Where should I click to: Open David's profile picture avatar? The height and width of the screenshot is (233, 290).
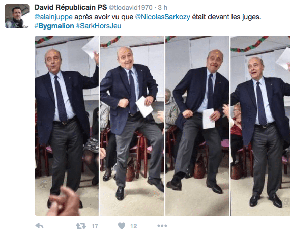point(17,16)
